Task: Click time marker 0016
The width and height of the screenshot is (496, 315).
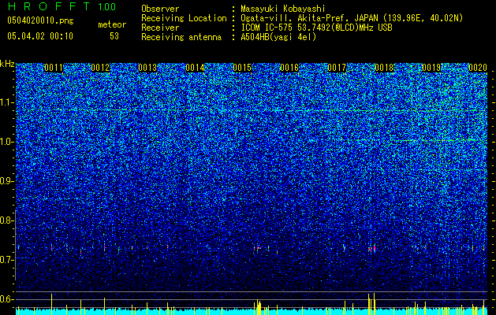Action: [289, 68]
